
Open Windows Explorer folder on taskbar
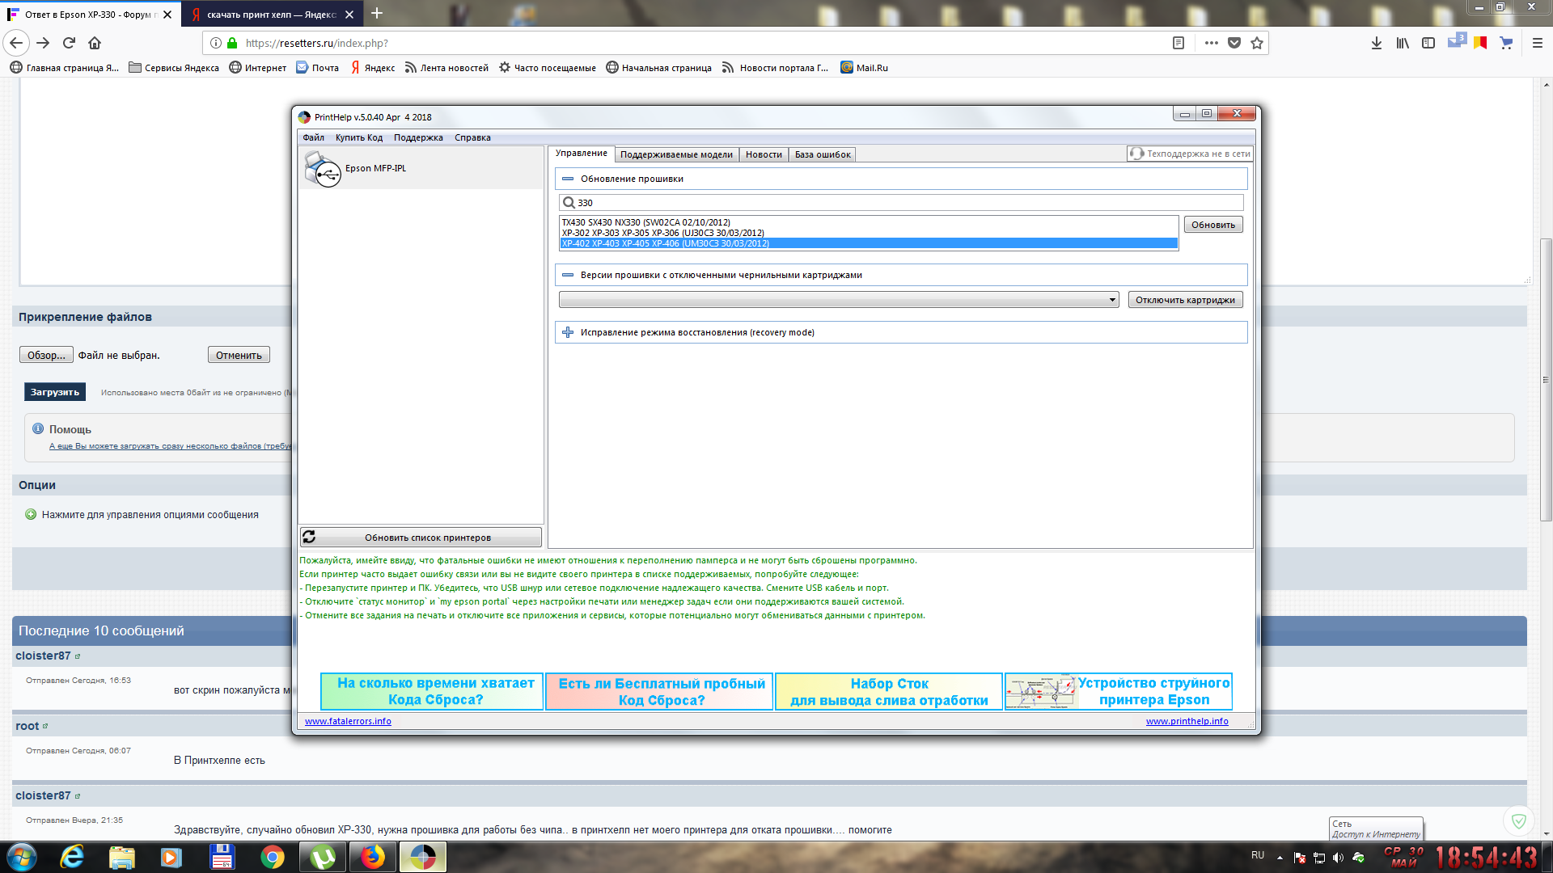[122, 857]
